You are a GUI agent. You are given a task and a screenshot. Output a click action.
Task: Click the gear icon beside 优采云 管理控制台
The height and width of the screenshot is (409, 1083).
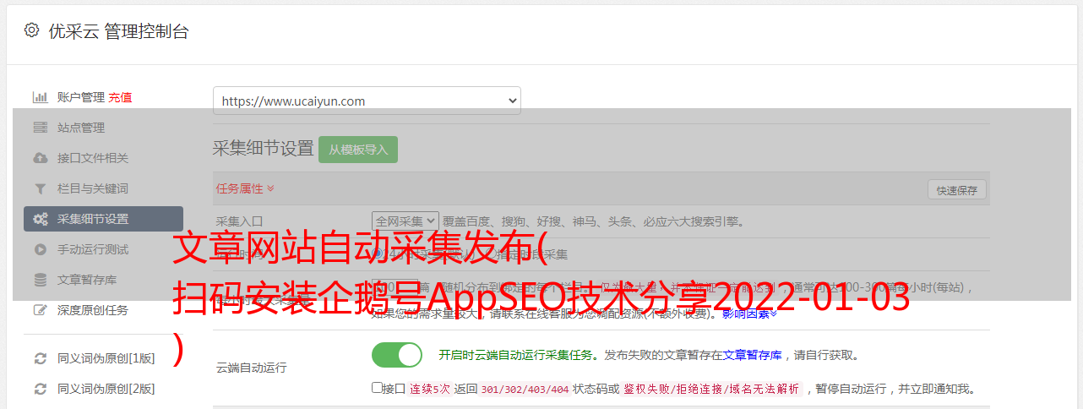point(31,30)
